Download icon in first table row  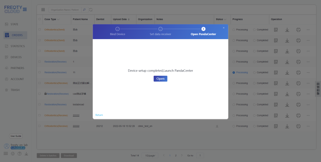287,30
